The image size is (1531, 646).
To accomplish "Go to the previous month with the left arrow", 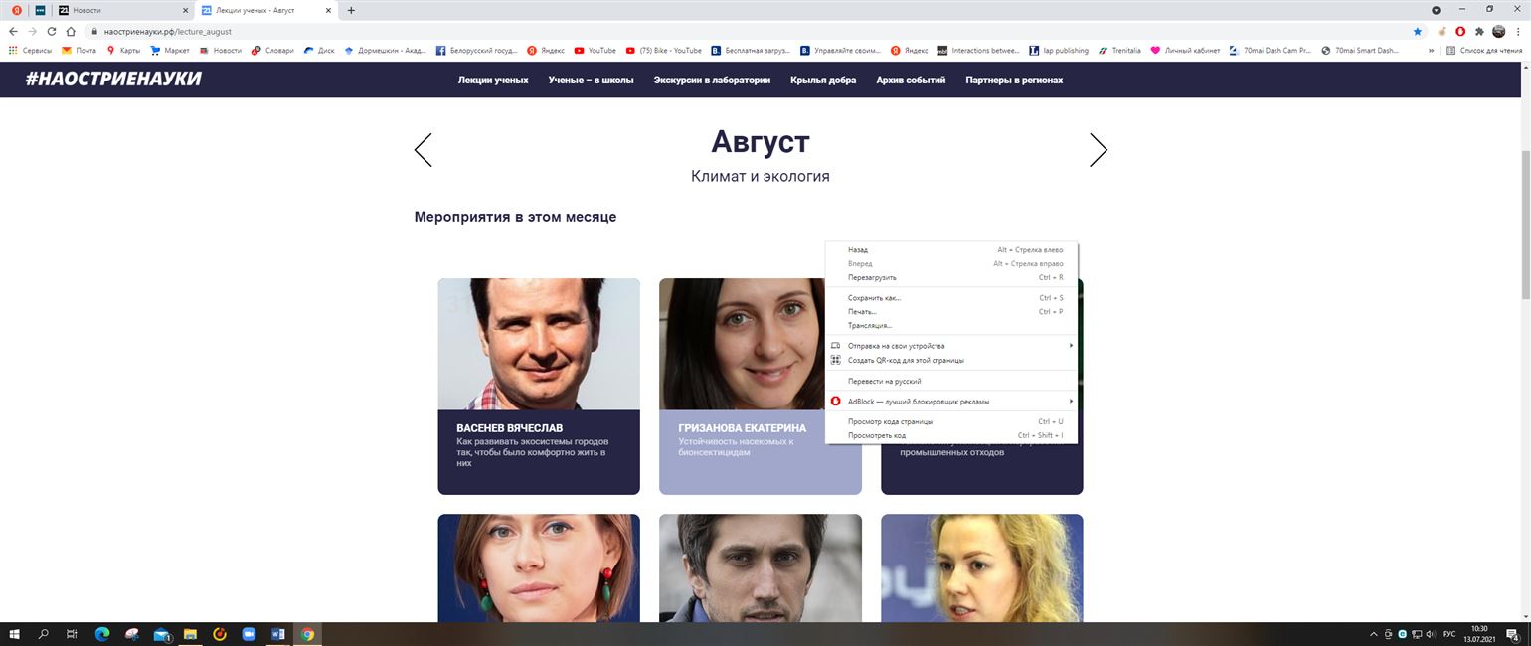I will 424,150.
